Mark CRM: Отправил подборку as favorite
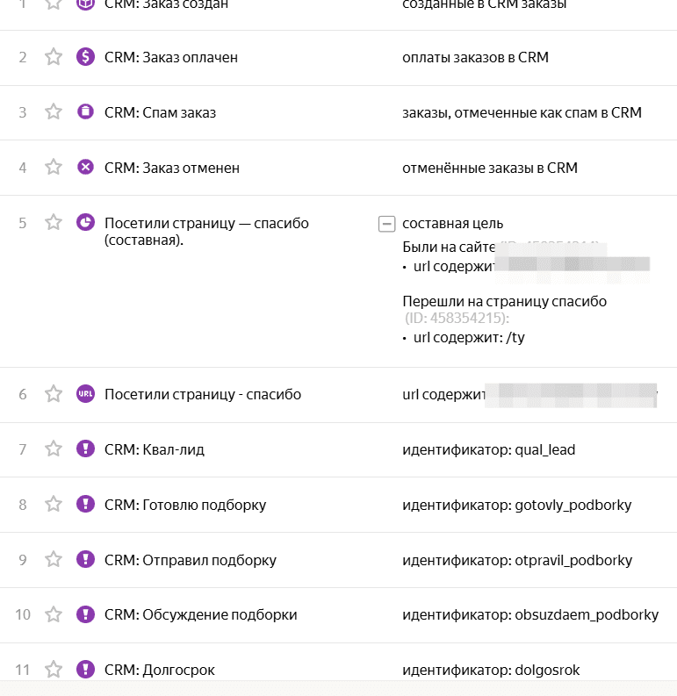This screenshot has width=677, height=696. [54, 559]
